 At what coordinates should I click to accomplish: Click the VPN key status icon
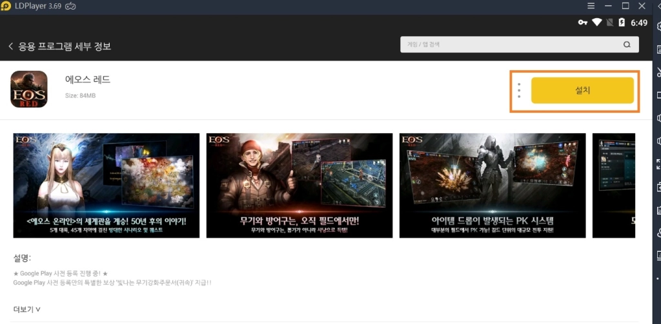pyautogui.click(x=583, y=23)
